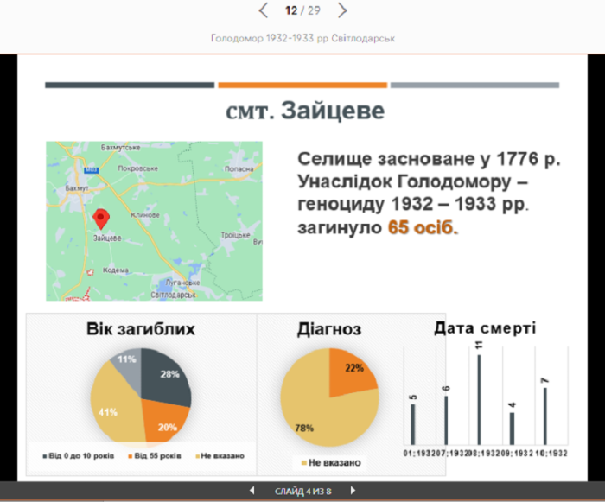Click the red location pin on map
Viewport: 605px width, 502px height.
point(100,218)
